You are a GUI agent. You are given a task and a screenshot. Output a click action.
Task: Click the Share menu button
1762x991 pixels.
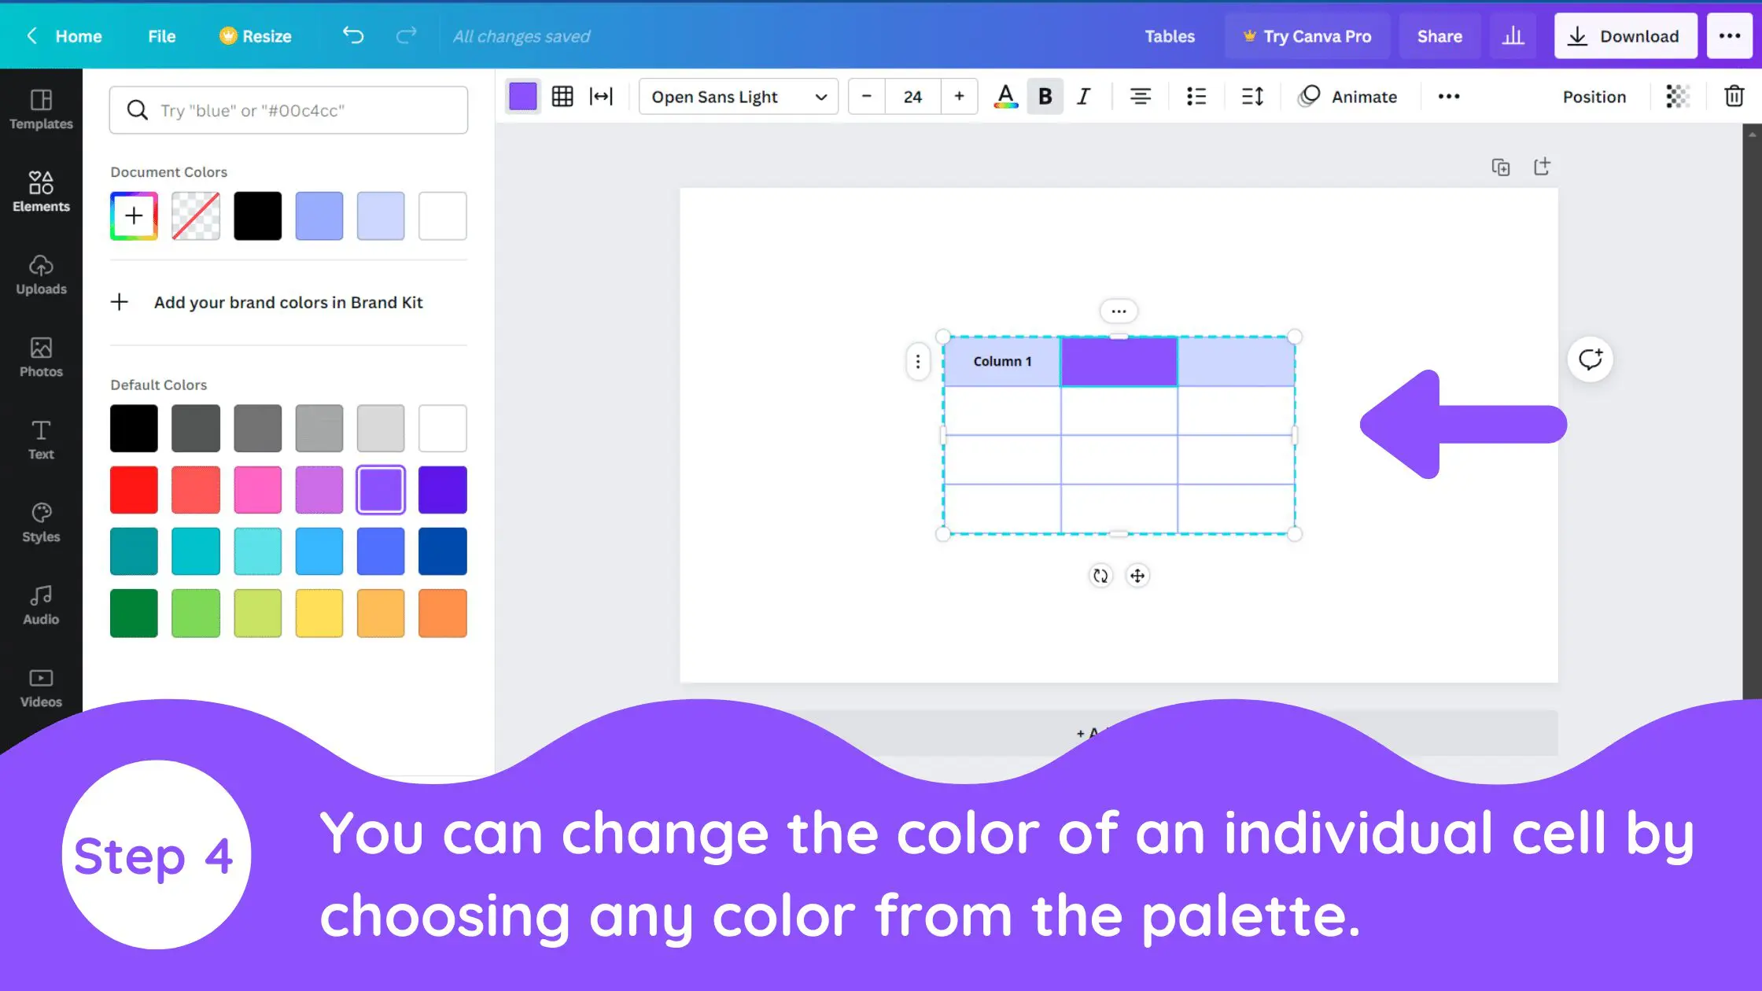(x=1439, y=35)
